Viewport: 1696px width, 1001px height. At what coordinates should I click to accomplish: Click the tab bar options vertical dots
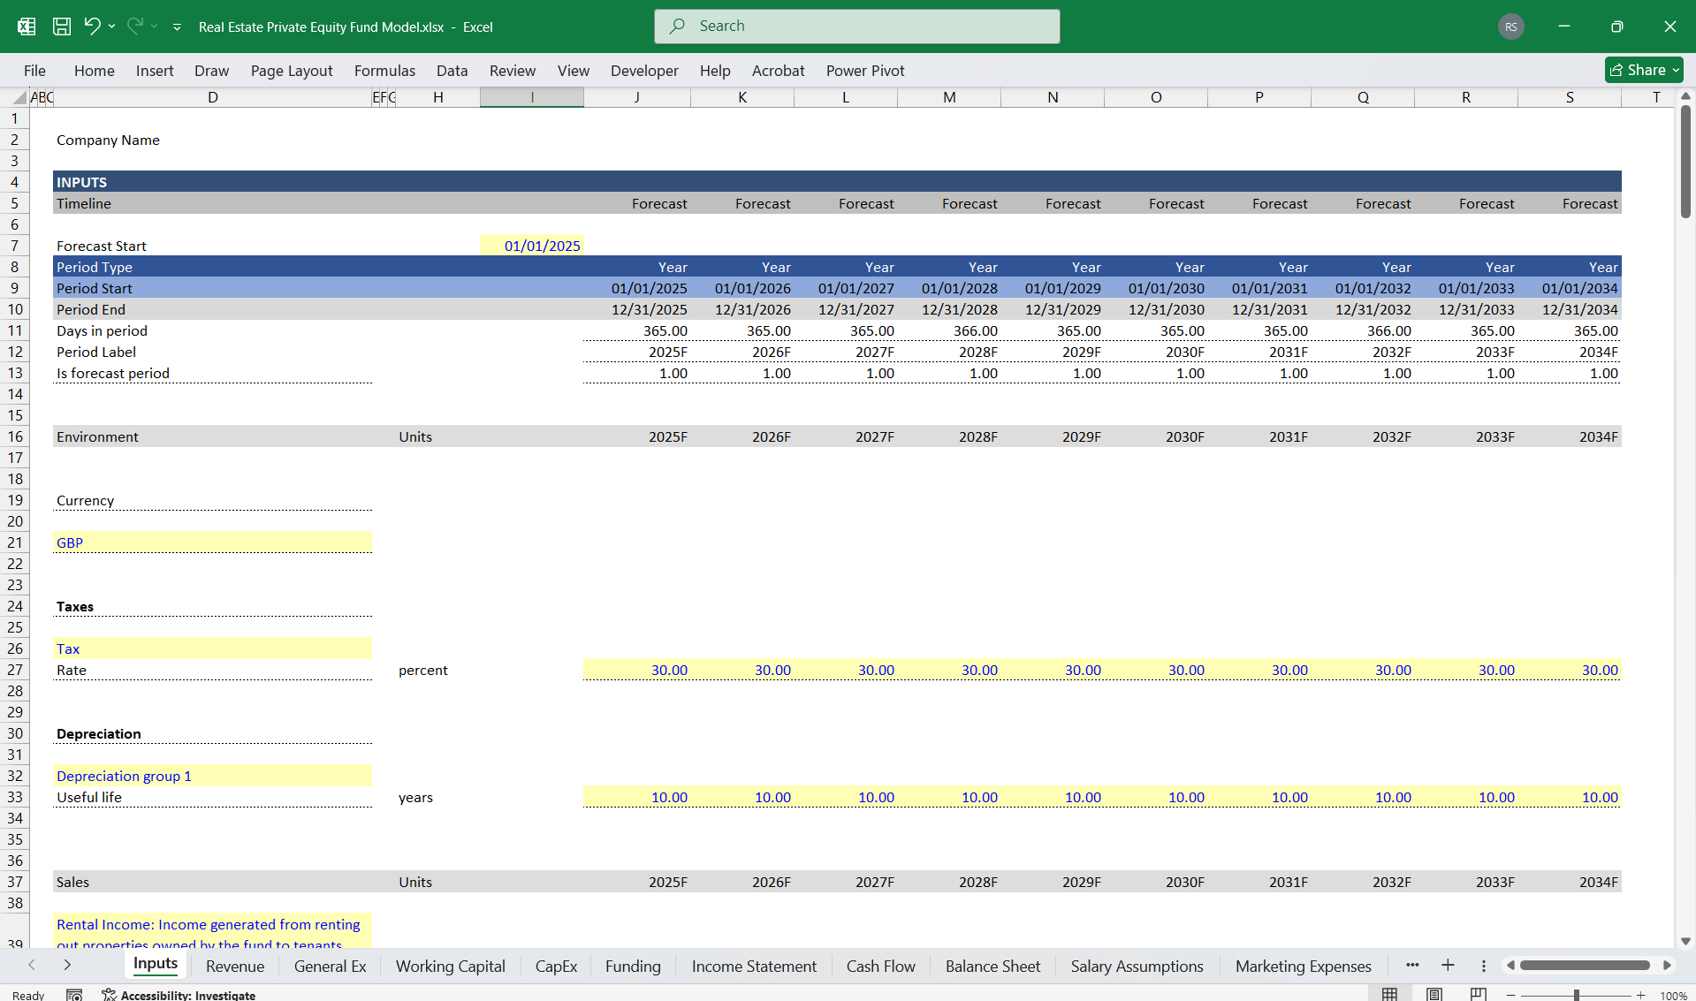[x=1484, y=966]
